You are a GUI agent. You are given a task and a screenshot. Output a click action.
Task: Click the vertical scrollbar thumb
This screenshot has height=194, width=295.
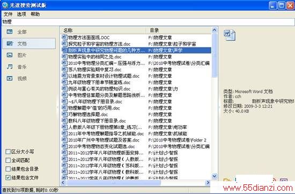point(215,55)
